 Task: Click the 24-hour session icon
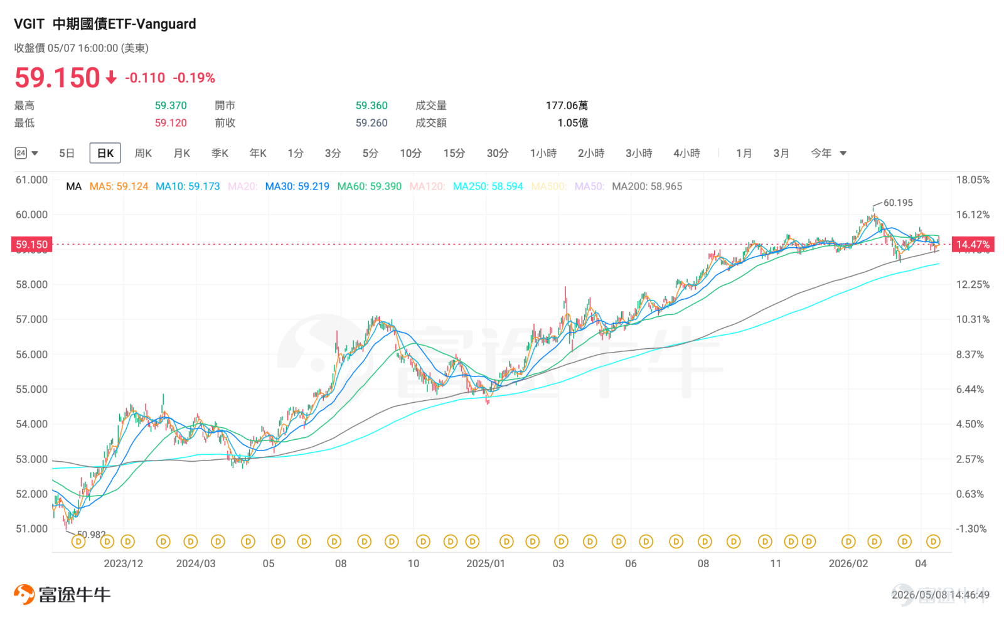(x=21, y=153)
